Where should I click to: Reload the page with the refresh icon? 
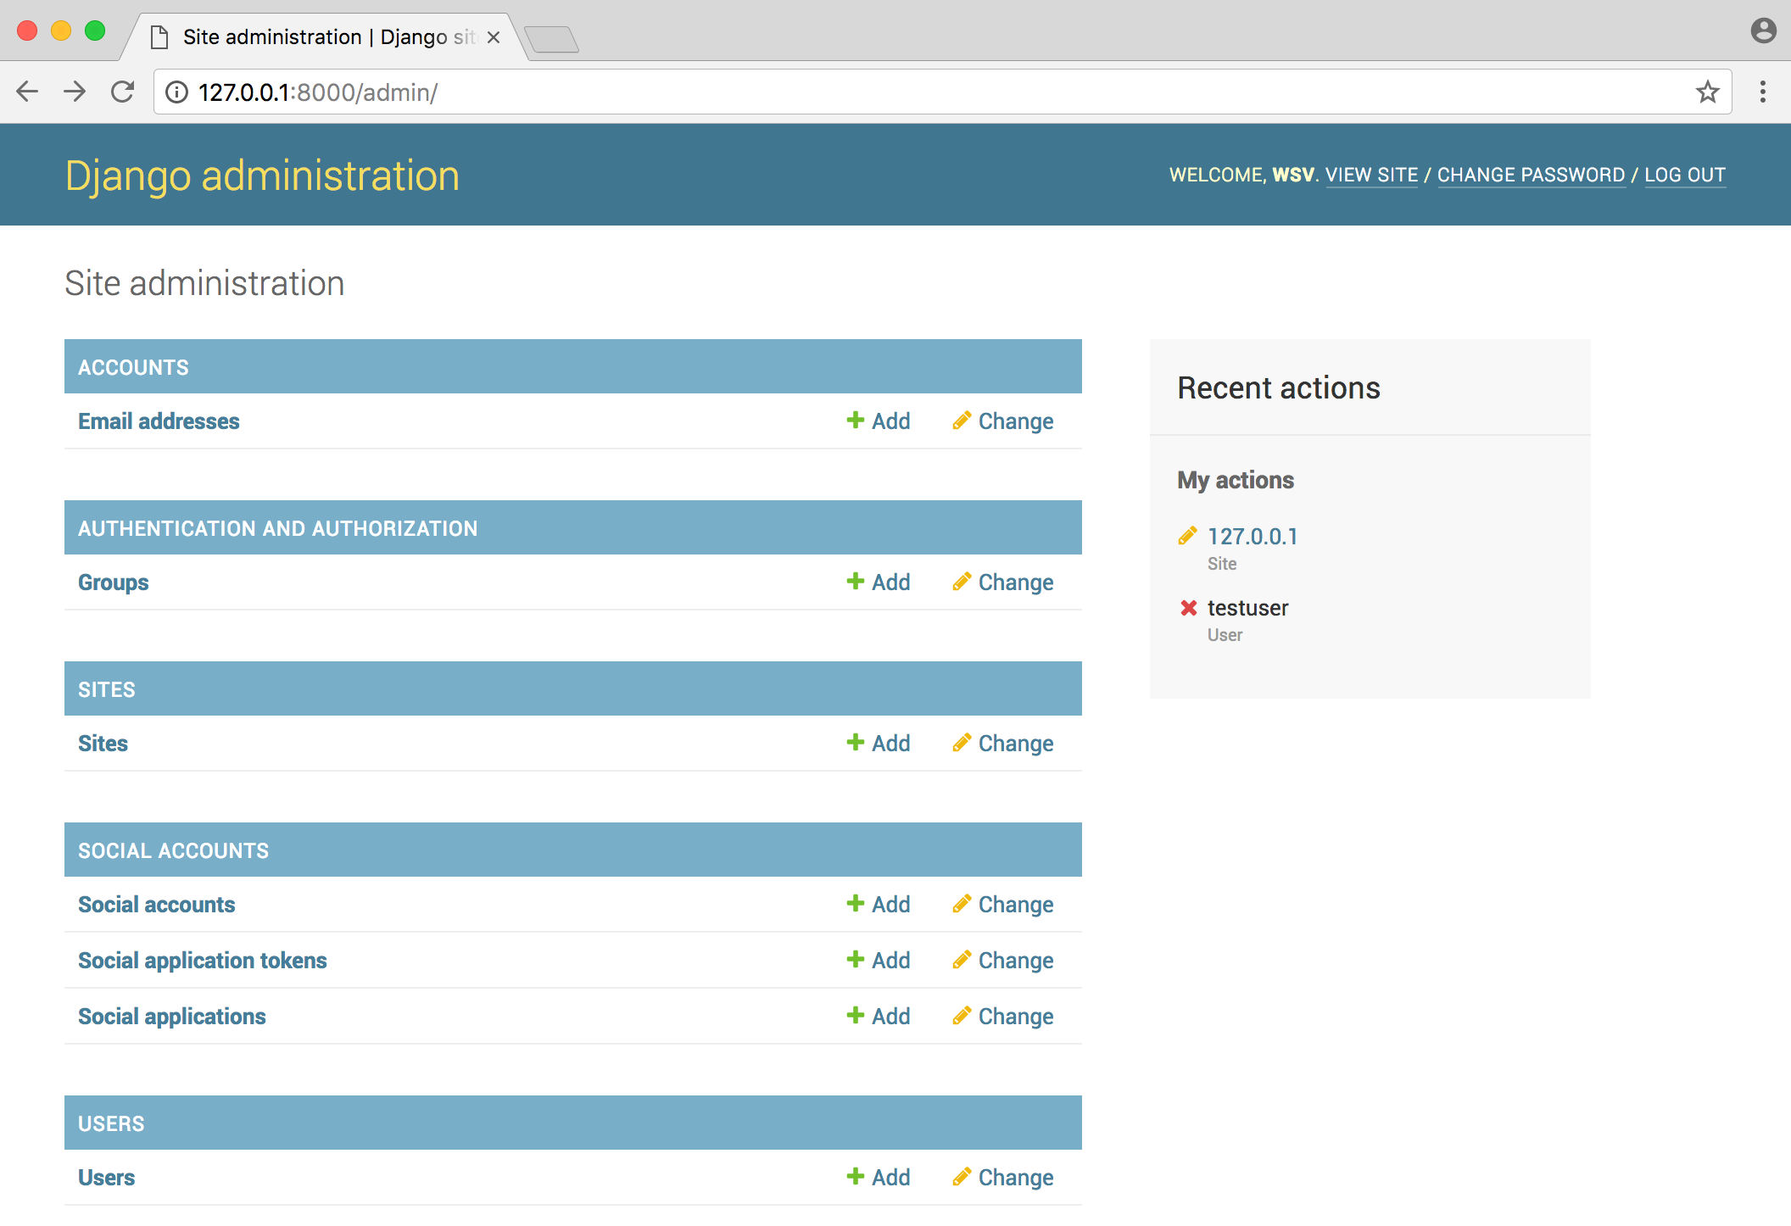click(x=123, y=92)
